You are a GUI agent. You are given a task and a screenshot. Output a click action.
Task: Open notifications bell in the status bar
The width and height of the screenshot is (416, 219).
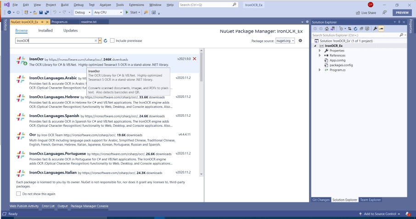click(x=408, y=213)
